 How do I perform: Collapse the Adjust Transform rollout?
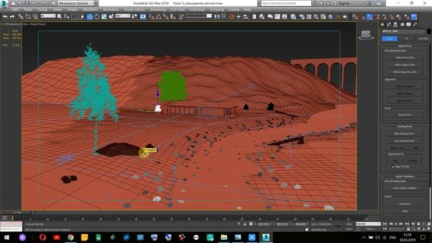pos(404,176)
